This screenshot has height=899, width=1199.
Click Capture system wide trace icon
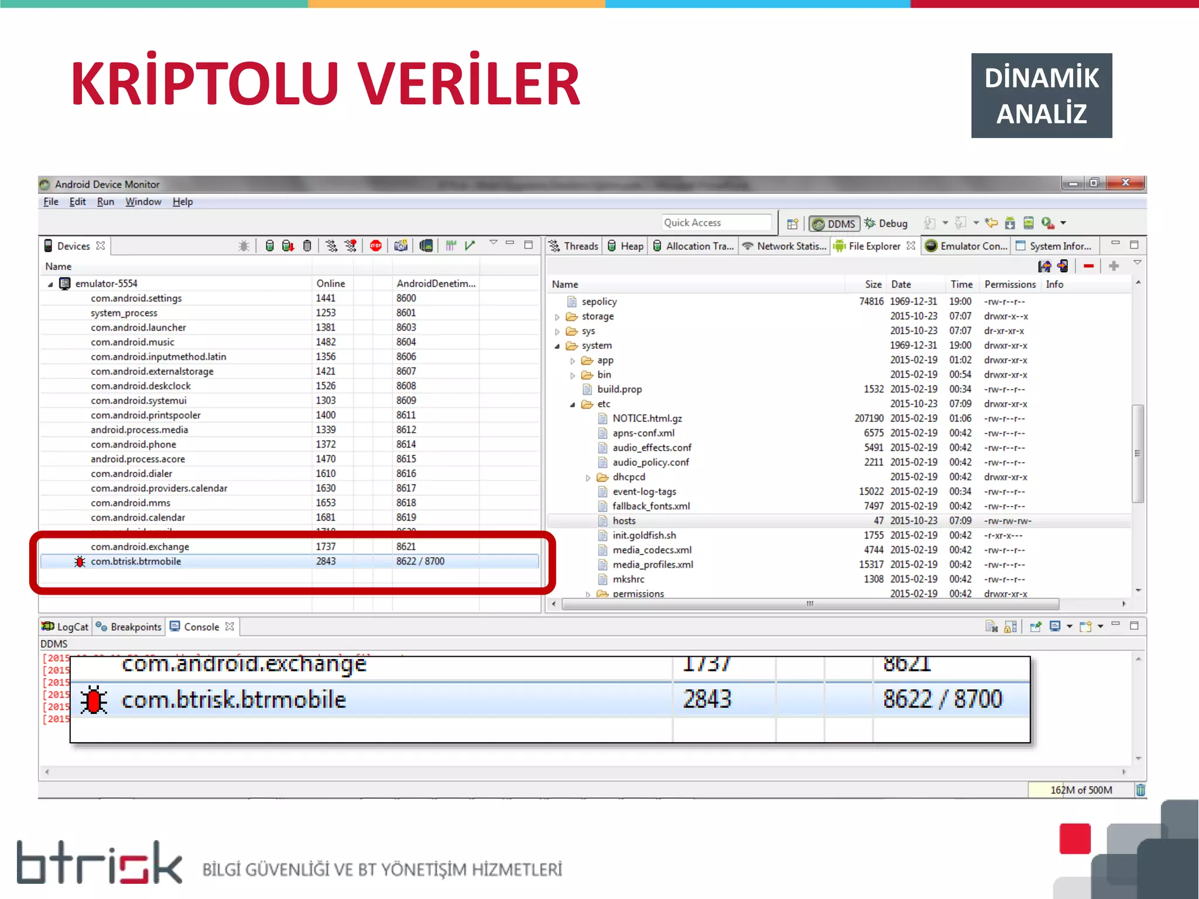pos(450,246)
